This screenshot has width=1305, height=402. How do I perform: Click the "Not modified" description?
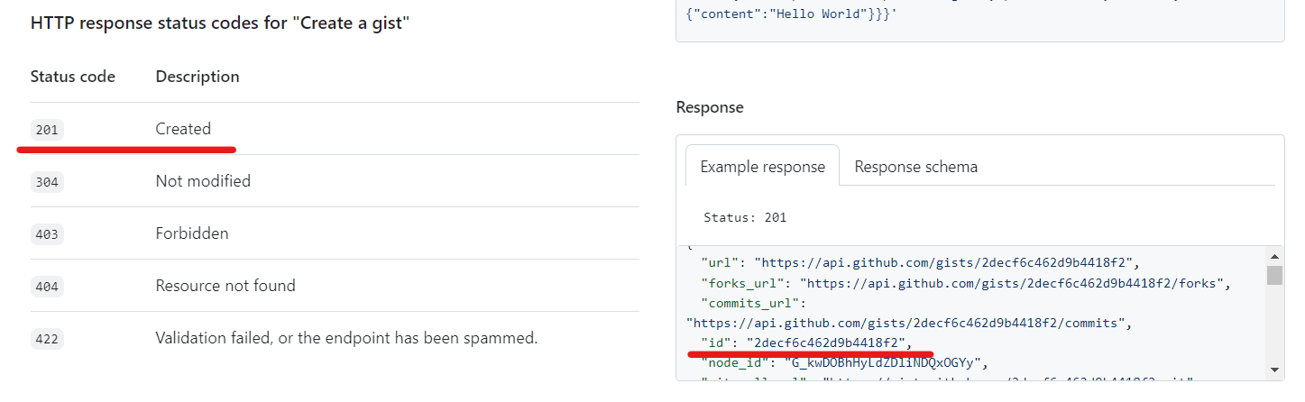[x=203, y=181]
